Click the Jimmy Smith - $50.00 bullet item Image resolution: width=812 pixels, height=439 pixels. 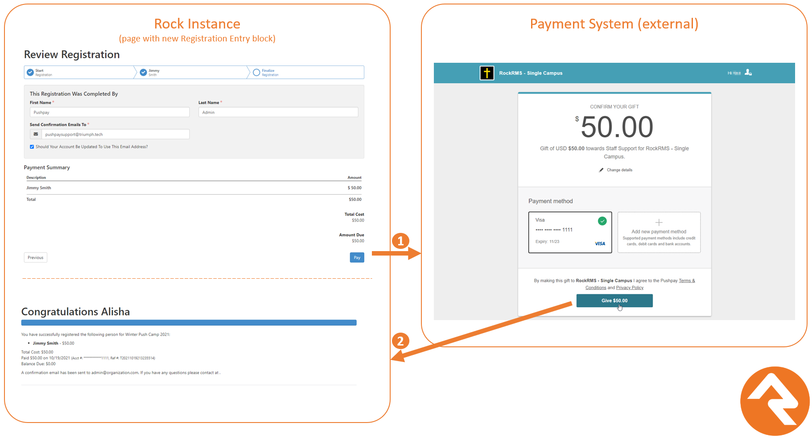[x=54, y=343]
